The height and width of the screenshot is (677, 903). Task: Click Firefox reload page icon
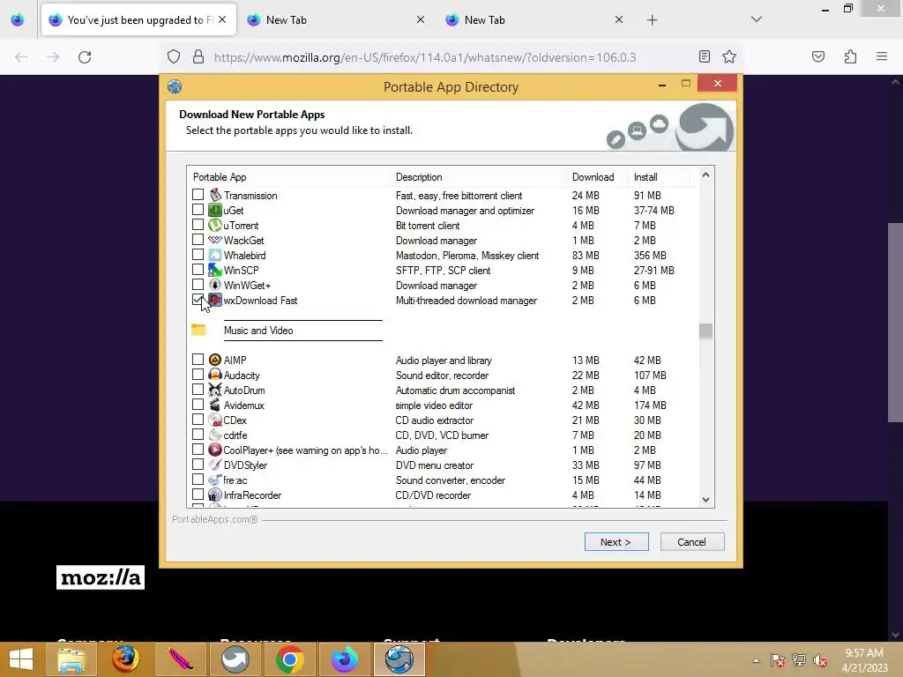click(85, 57)
